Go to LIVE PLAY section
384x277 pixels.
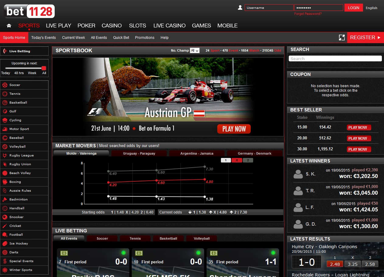click(58, 26)
